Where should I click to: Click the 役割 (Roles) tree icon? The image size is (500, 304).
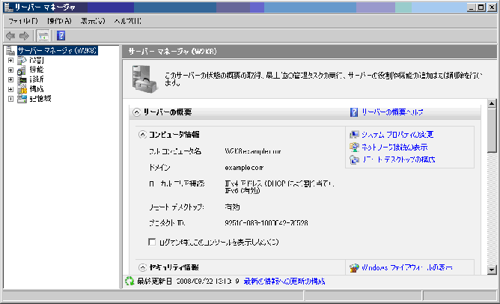click(22, 60)
